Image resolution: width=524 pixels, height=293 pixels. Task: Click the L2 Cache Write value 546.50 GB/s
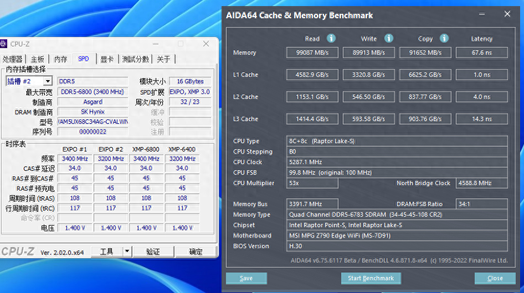click(x=368, y=97)
